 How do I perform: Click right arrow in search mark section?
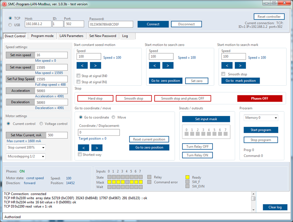click(x=240, y=65)
